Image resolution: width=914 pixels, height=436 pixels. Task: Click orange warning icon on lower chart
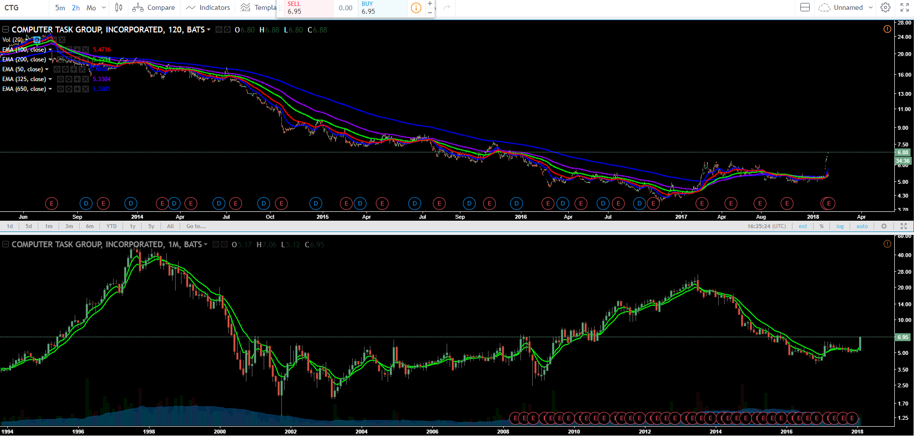pyautogui.click(x=887, y=244)
